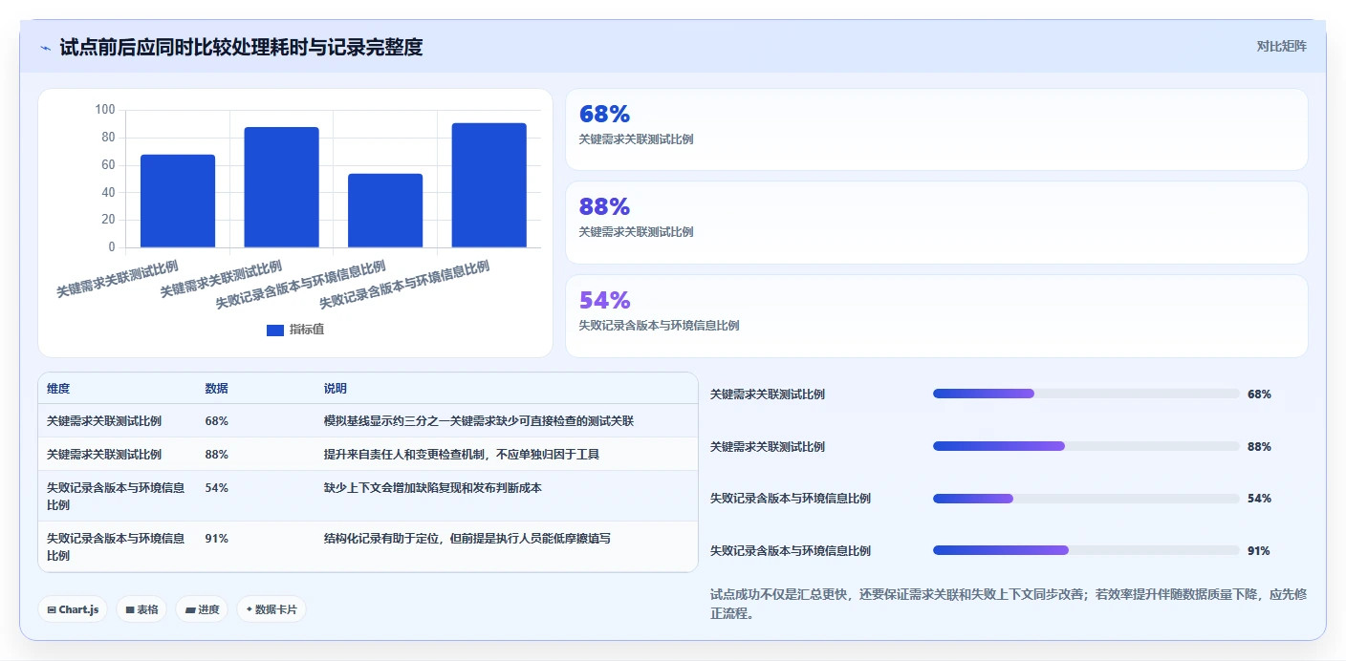Screen dimensions: 1346x661
Task: Click the progress bar labeled 54%
Action: pyautogui.click(x=1086, y=499)
